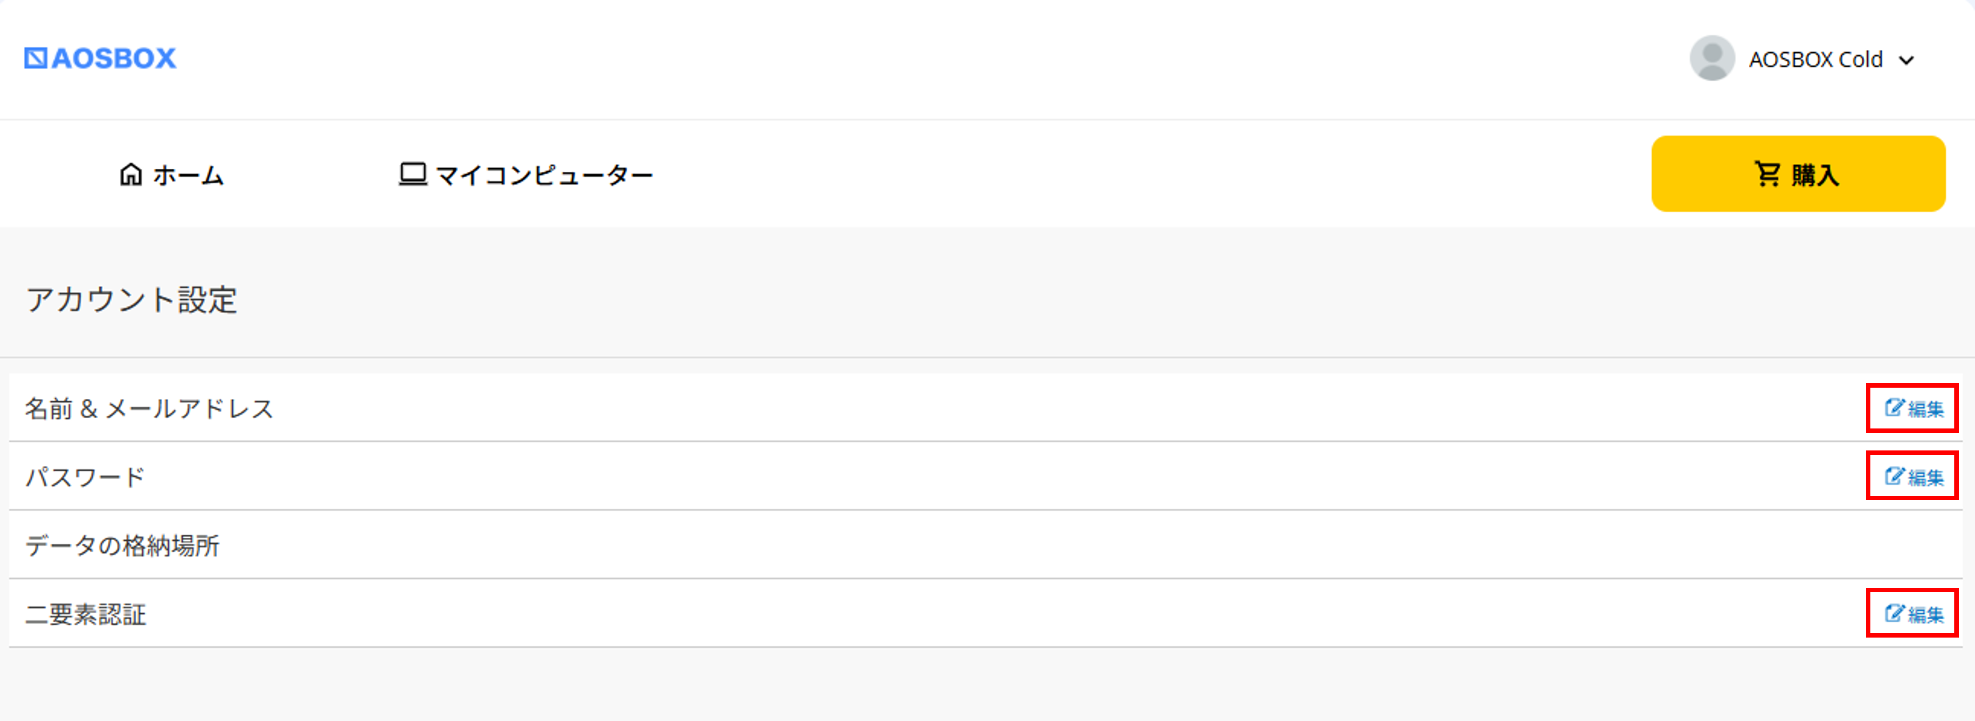This screenshot has width=1975, height=721.
Task: Click the pencil icon in the パスワード row
Action: (x=1894, y=476)
